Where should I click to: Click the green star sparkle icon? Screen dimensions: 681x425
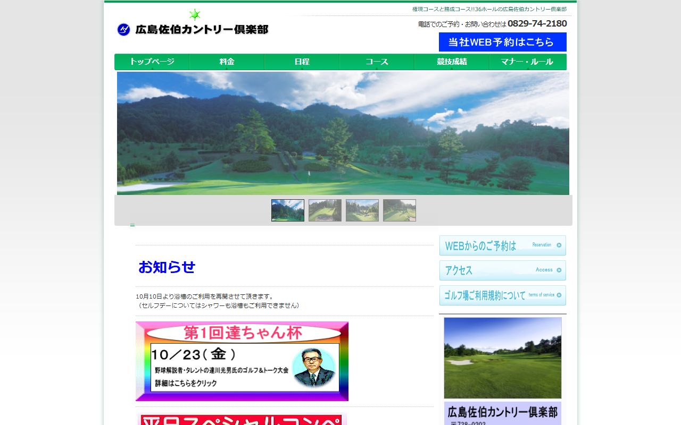pos(195,14)
